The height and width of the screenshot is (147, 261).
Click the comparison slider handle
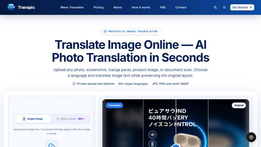click(176, 145)
